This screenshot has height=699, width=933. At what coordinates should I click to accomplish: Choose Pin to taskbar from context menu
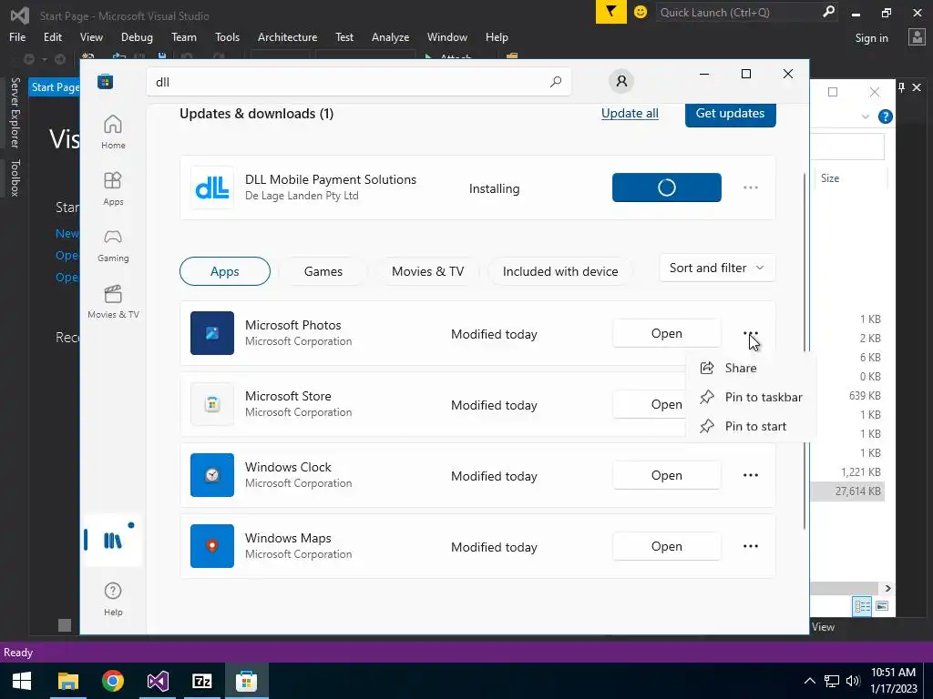tap(751, 397)
